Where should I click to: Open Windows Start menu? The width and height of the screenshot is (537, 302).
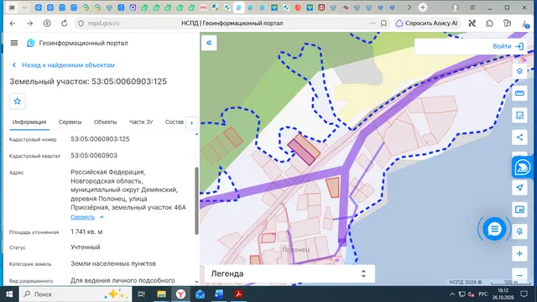tap(9, 294)
